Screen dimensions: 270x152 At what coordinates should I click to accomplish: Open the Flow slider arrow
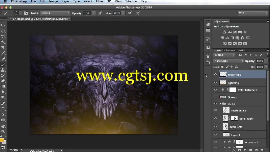coord(123,13)
